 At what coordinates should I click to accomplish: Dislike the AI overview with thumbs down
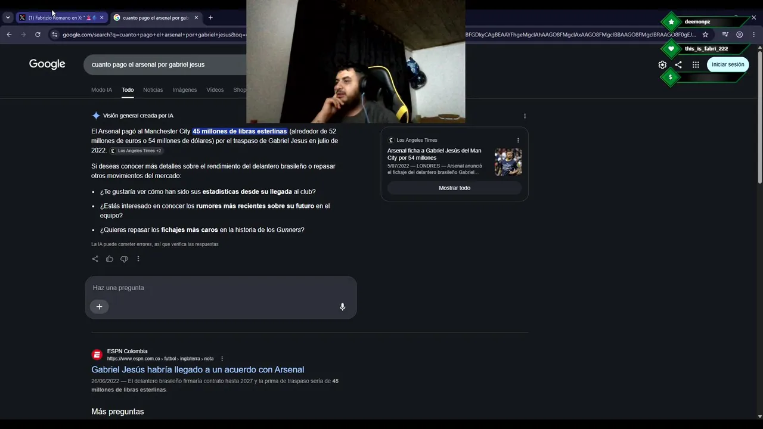point(124,259)
